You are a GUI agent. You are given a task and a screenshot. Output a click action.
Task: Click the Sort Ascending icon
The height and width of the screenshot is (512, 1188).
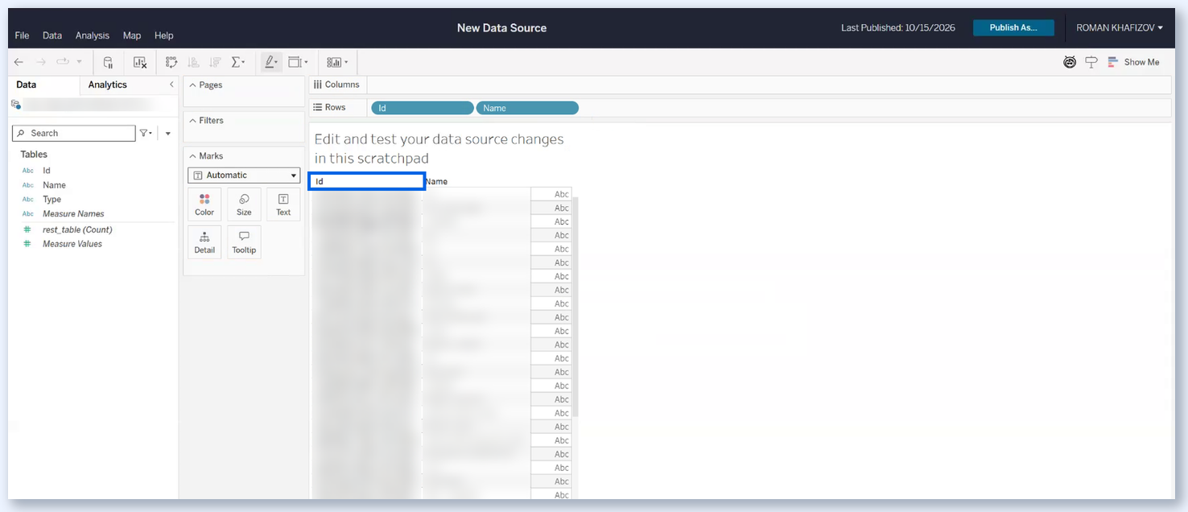193,62
